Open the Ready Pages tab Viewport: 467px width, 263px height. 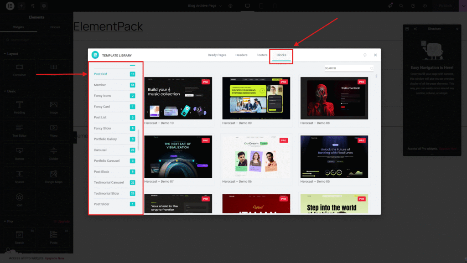pos(217,55)
